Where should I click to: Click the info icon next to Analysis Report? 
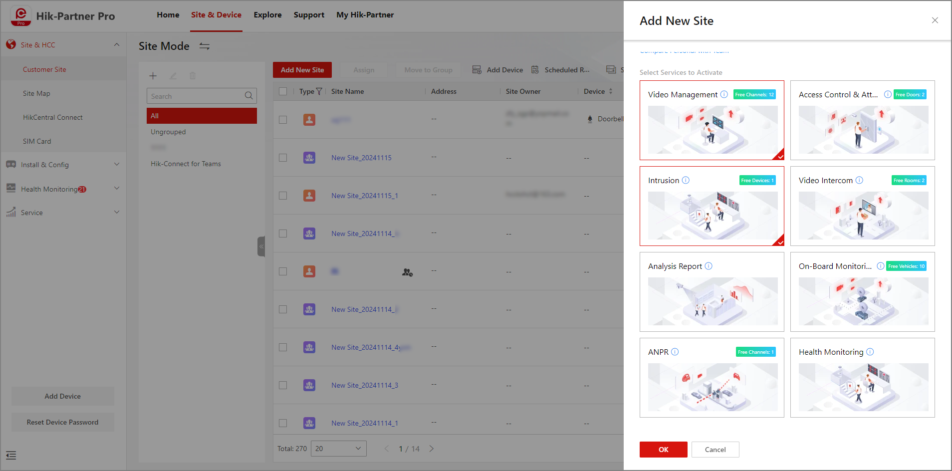point(709,266)
